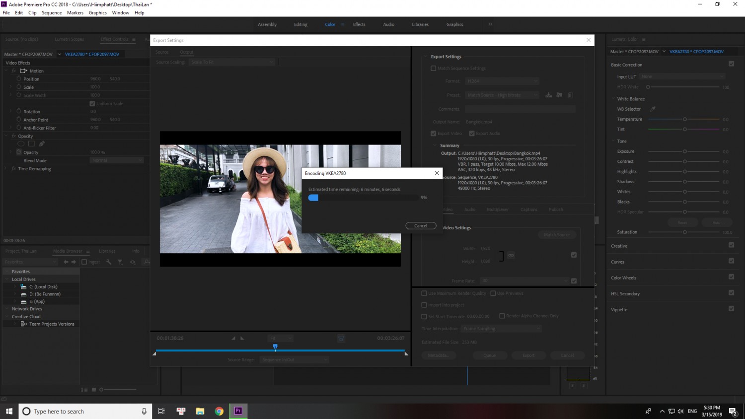Switch Media Browser to list view
The height and width of the screenshot is (419, 745).
pos(84,390)
